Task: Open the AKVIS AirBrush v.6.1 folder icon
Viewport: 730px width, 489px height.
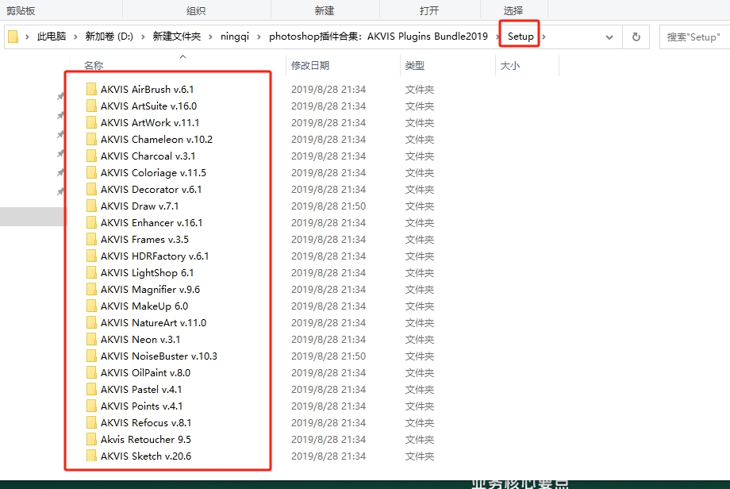Action: click(91, 89)
